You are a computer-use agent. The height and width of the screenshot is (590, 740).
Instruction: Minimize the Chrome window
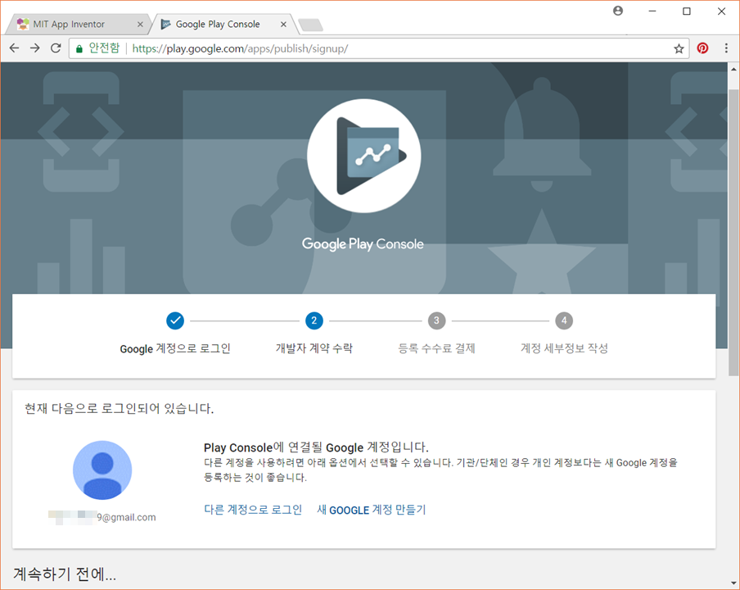point(652,11)
